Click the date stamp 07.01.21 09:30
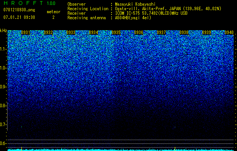Viewport: 237px width, 151px height. click(19, 17)
